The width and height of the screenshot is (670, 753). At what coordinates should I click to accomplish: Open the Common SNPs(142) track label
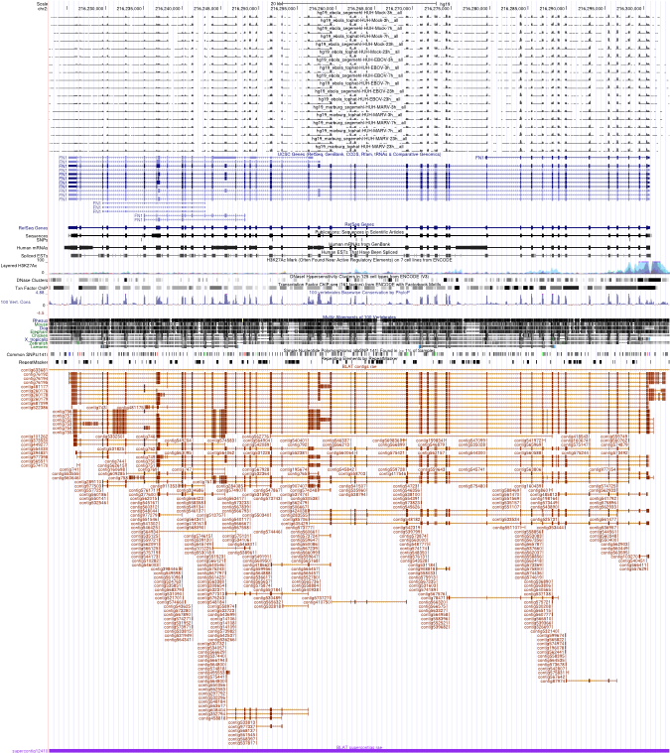coord(28,354)
